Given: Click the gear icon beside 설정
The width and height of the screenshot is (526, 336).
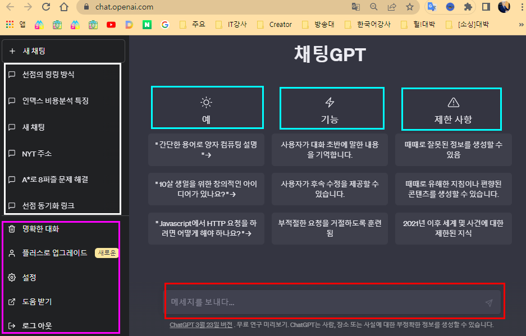Looking at the screenshot, I should pos(12,278).
